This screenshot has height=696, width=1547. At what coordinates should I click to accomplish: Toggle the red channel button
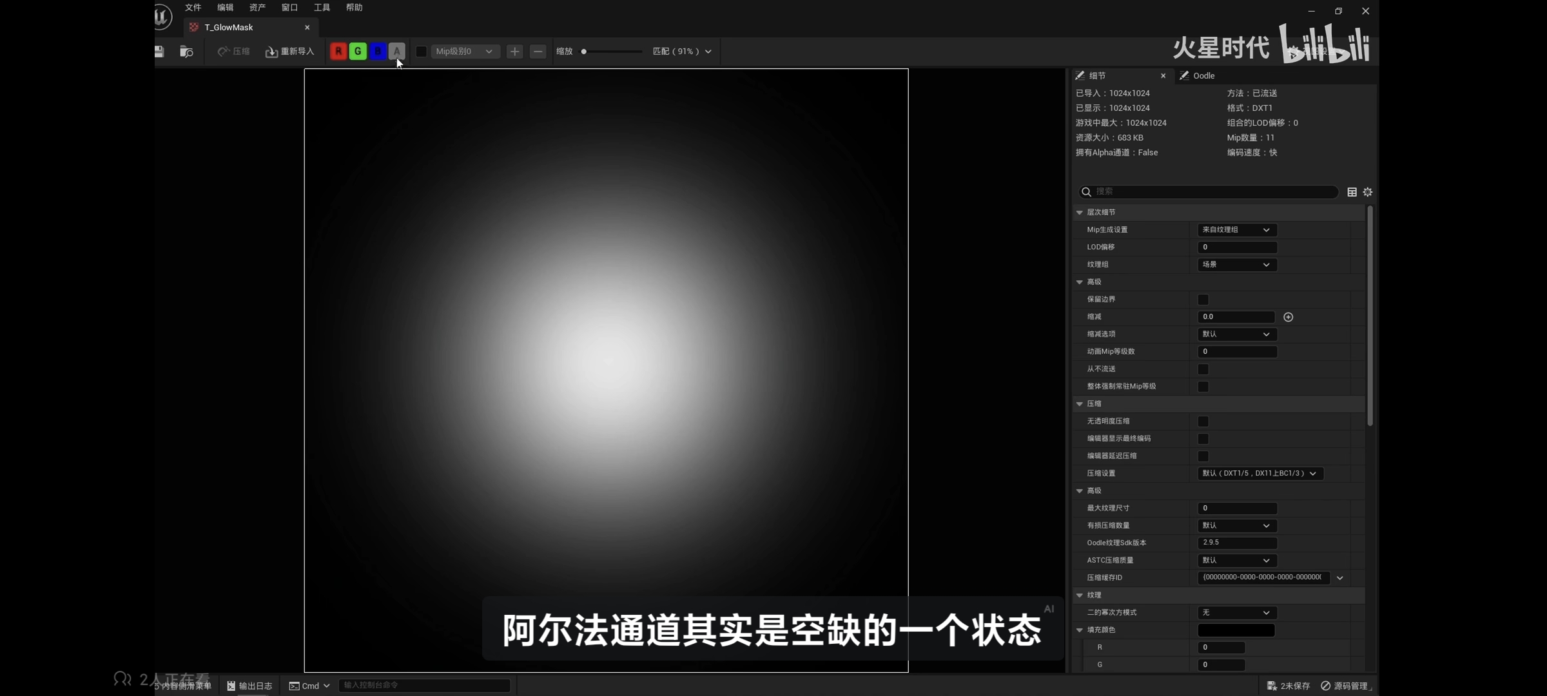click(338, 52)
